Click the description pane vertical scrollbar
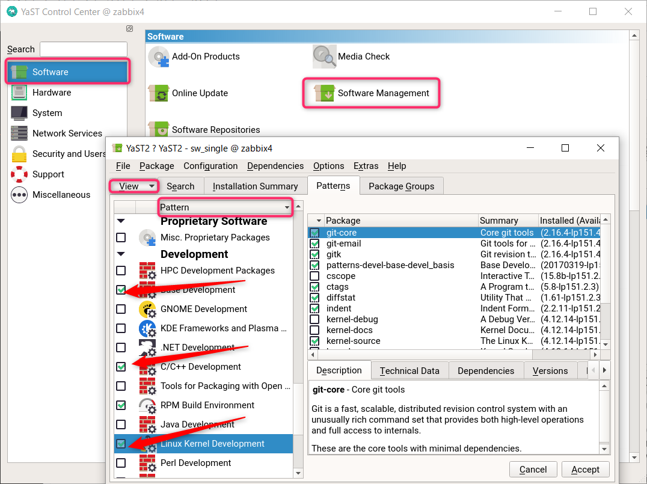 coord(604,417)
